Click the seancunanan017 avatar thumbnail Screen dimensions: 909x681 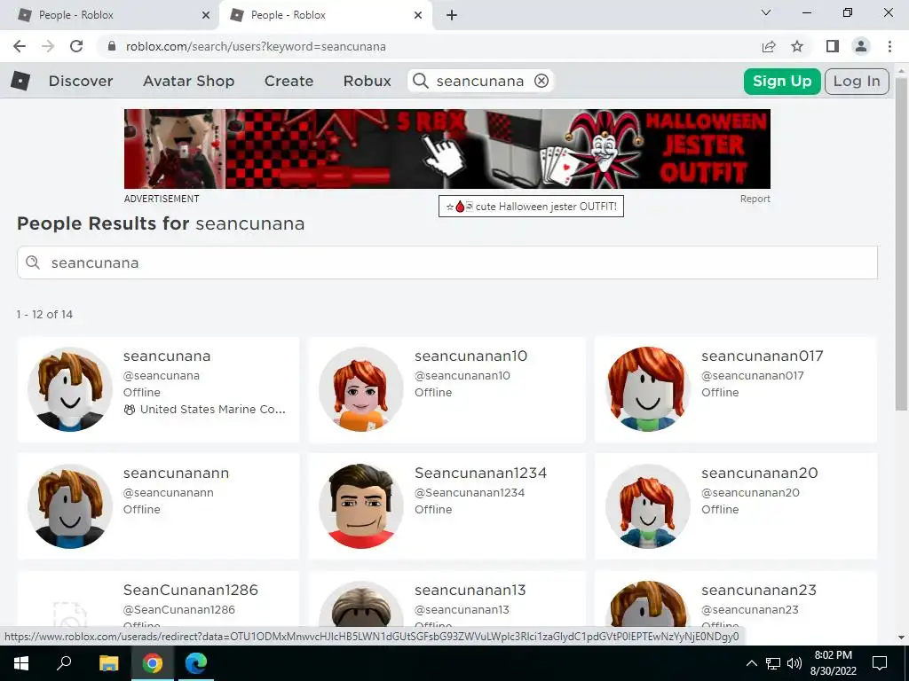(x=647, y=389)
